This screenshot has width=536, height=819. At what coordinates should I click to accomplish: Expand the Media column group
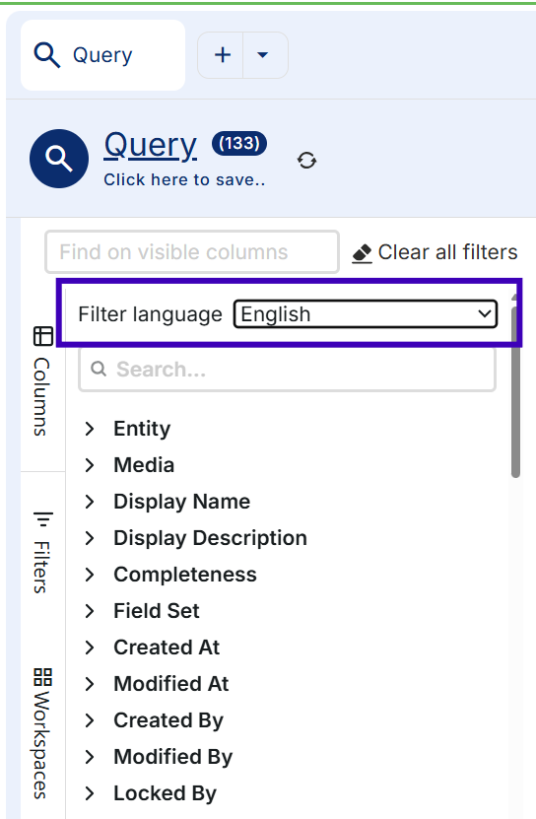click(x=90, y=465)
